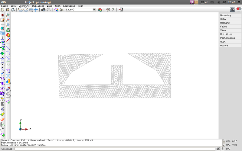Open the View menu
The image size is (242, 151).
click(13, 6)
